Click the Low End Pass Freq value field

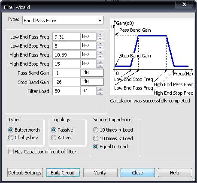[x=66, y=37]
